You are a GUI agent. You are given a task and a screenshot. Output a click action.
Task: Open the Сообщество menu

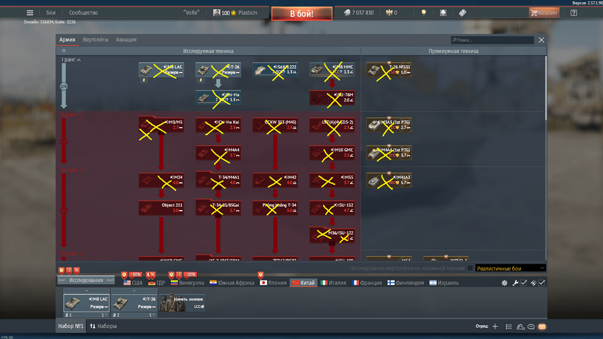tap(83, 13)
